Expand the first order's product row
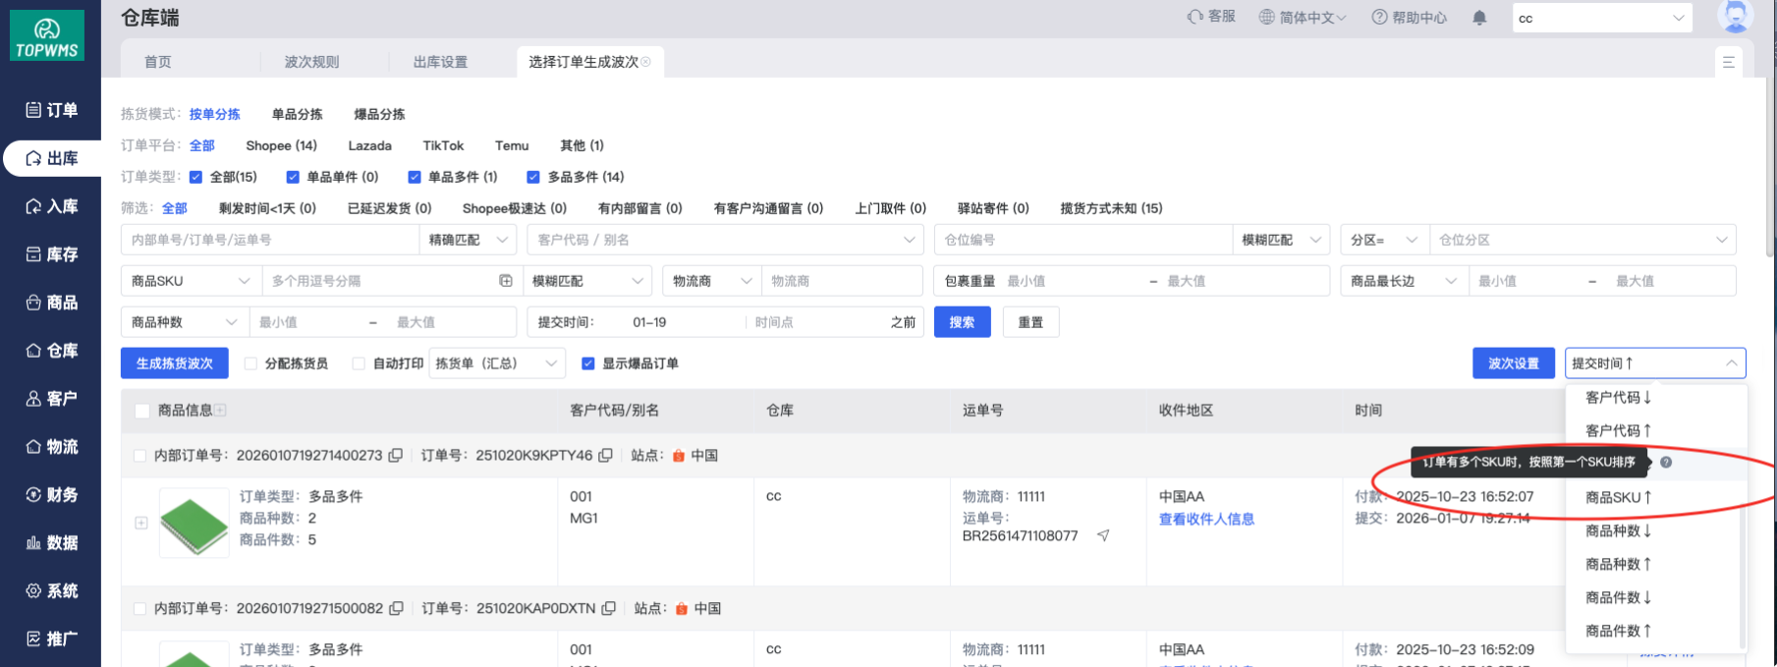The width and height of the screenshot is (1777, 667). [141, 523]
